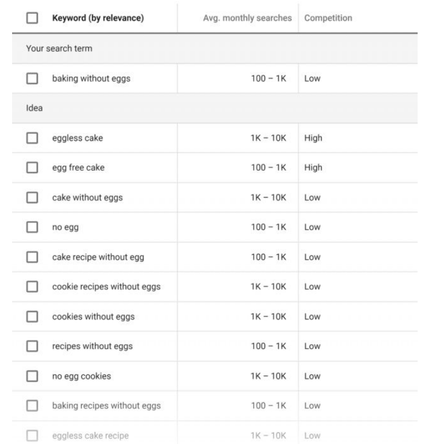The image size is (428, 444).
Task: Tick the 'cake without eggs' checkbox
Action: (x=32, y=197)
